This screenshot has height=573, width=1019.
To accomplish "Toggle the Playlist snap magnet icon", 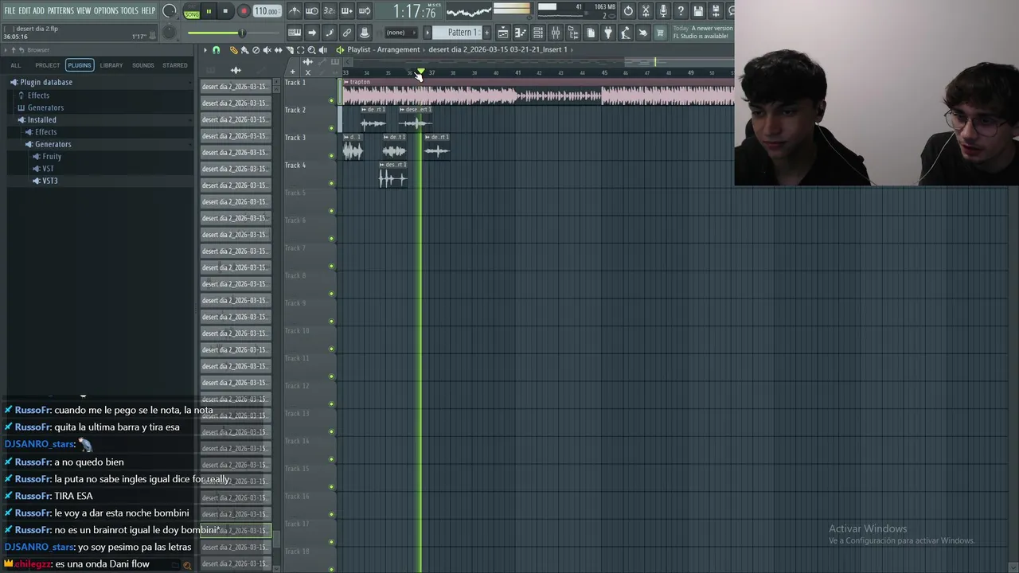I will point(217,50).
